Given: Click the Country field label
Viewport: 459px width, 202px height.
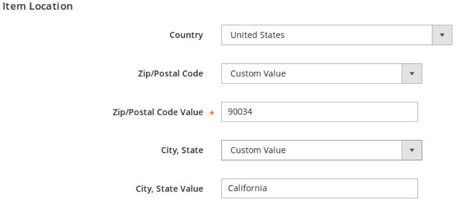Looking at the screenshot, I should [x=186, y=35].
